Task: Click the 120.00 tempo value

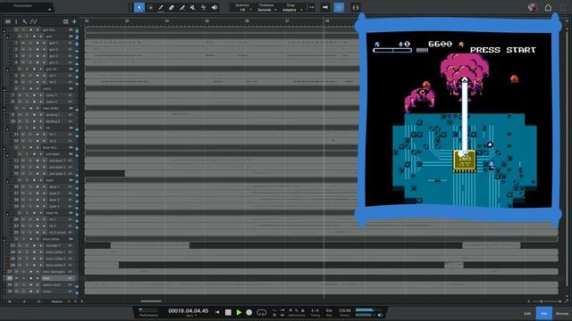Action: 345,311
